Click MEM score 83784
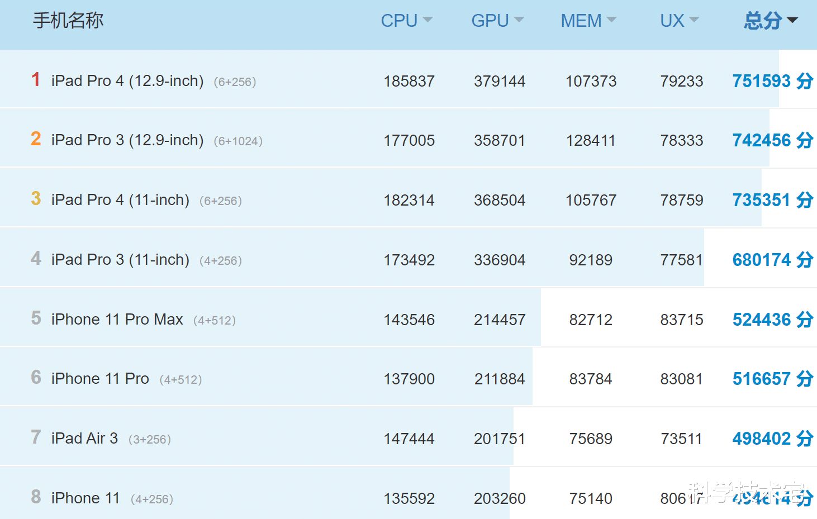The image size is (817, 519). point(591,379)
